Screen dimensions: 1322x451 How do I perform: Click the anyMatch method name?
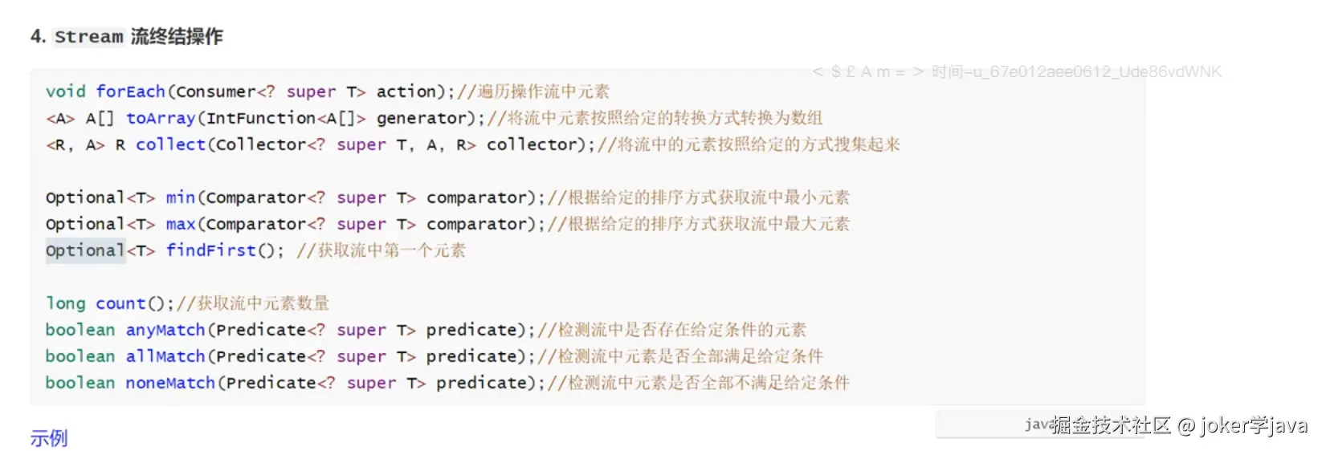point(165,330)
